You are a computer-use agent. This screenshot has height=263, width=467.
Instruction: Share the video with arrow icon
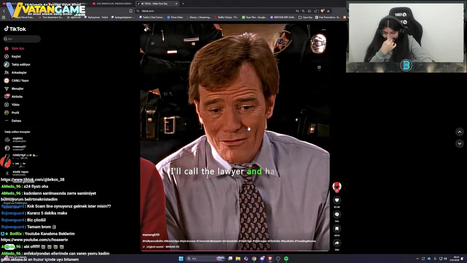pos(337,243)
